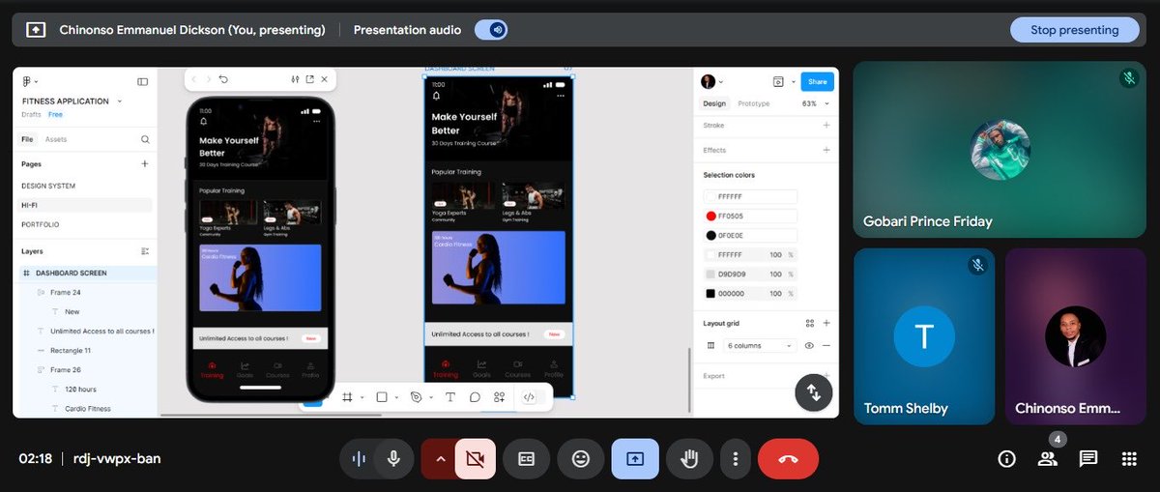This screenshot has width=1160, height=492.
Task: Open Meet activities grid icon
Action: click(x=1129, y=458)
